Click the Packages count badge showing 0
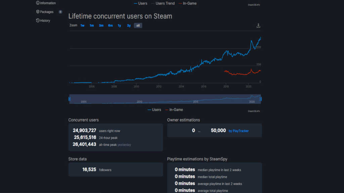 tap(60, 11)
